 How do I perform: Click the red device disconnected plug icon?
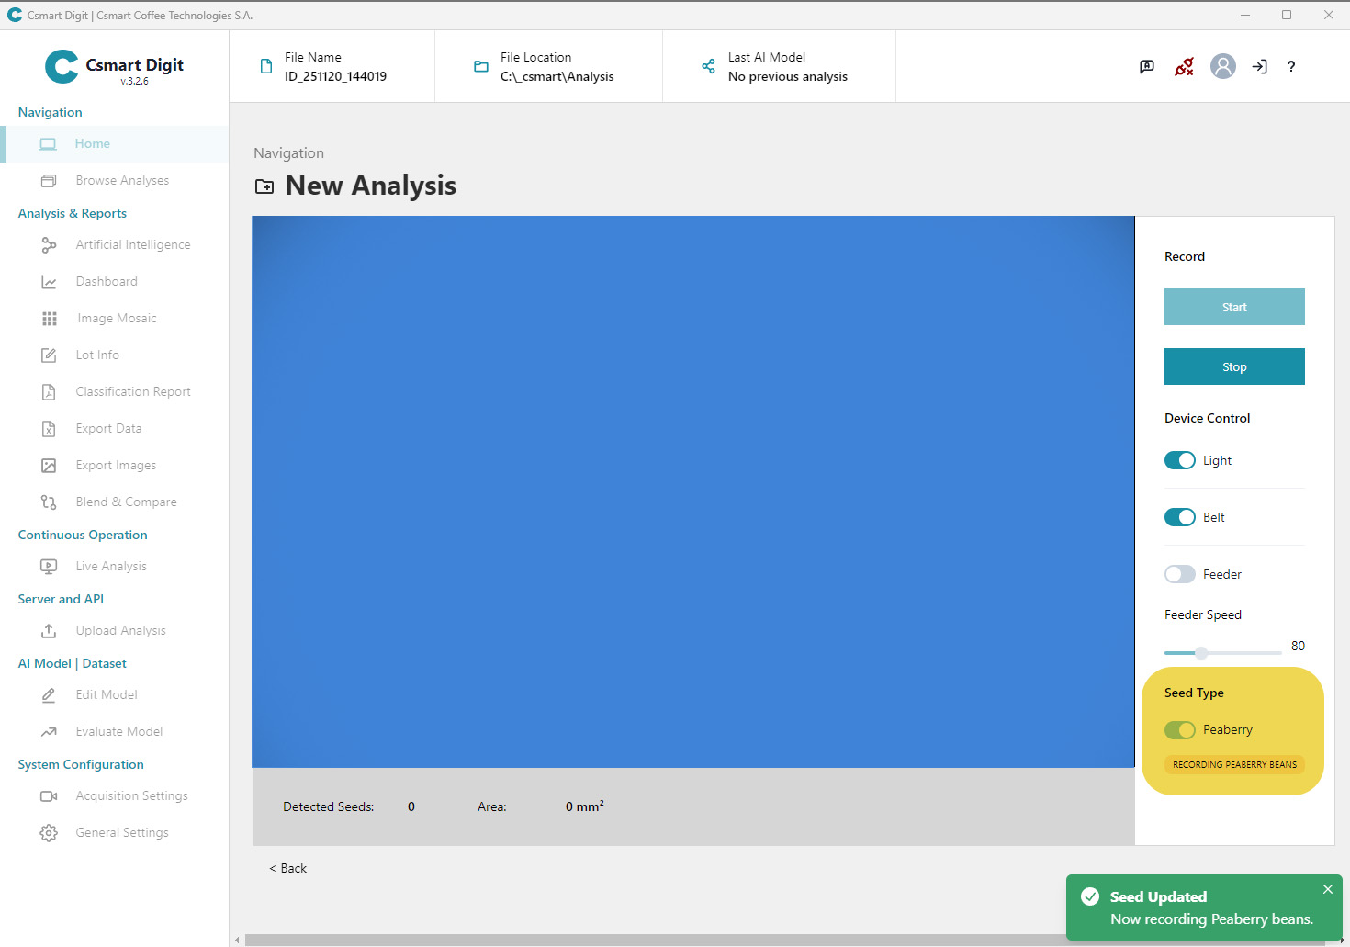click(x=1185, y=66)
